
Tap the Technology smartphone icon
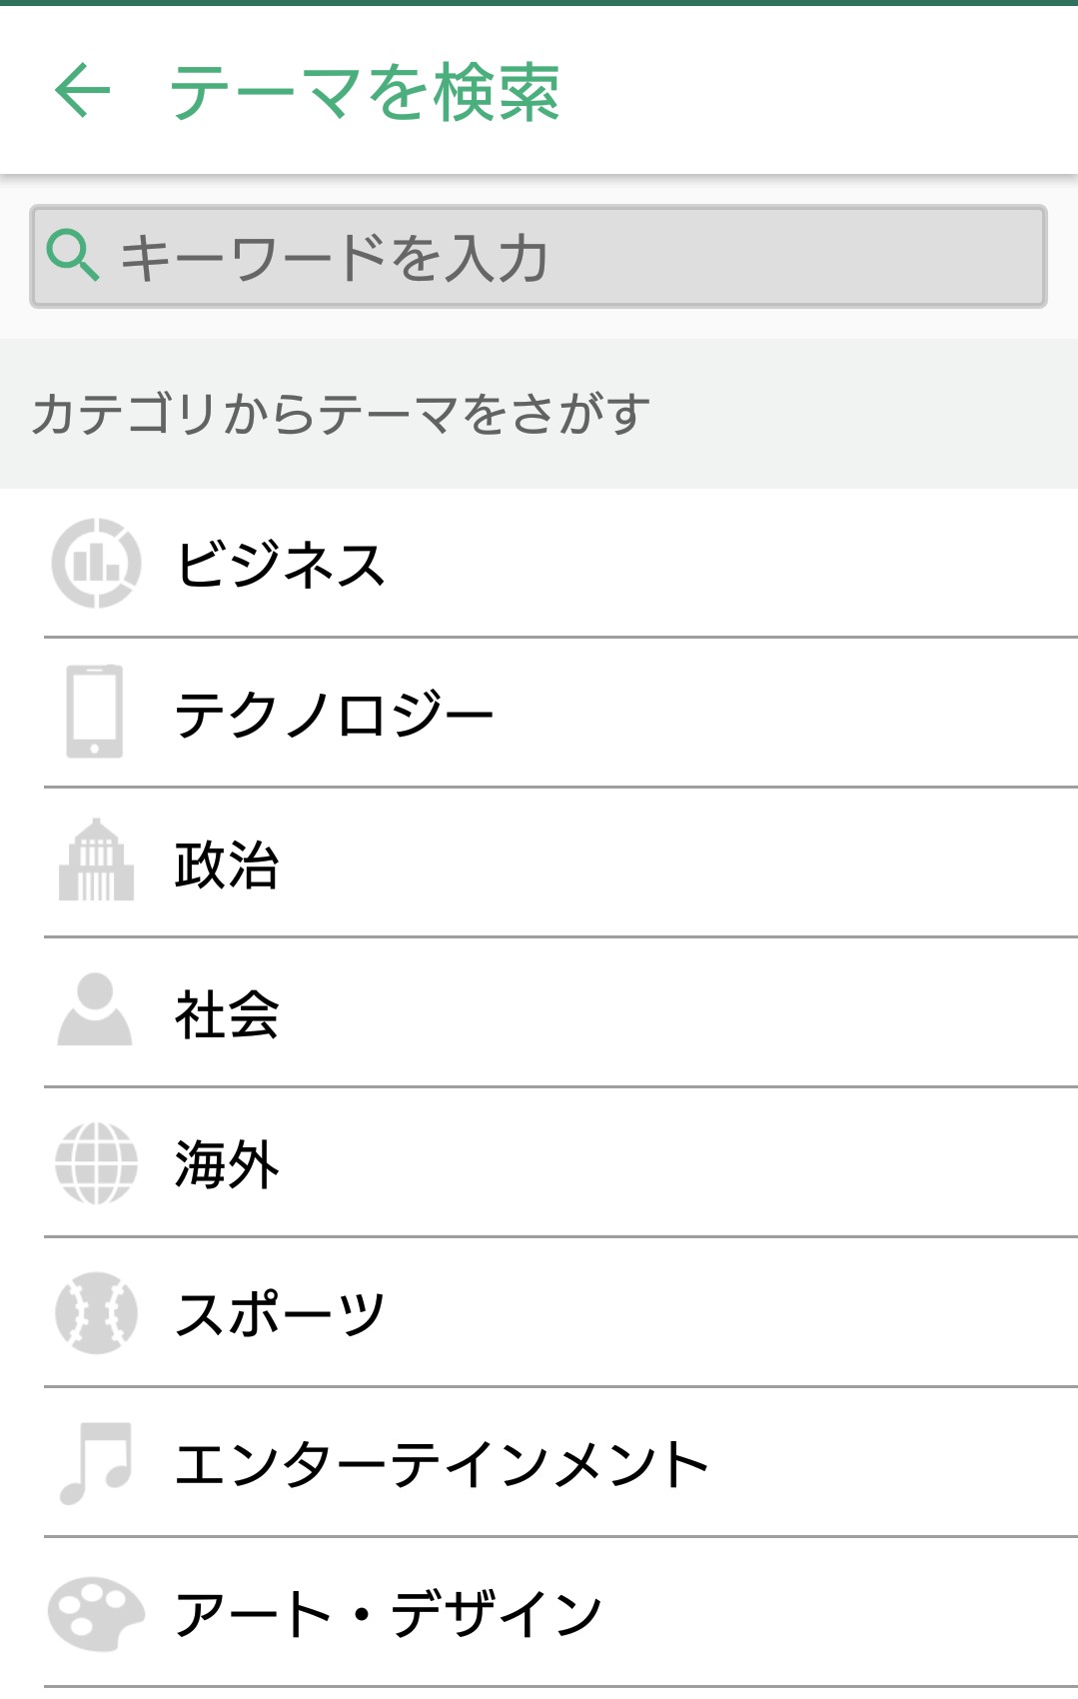point(95,712)
